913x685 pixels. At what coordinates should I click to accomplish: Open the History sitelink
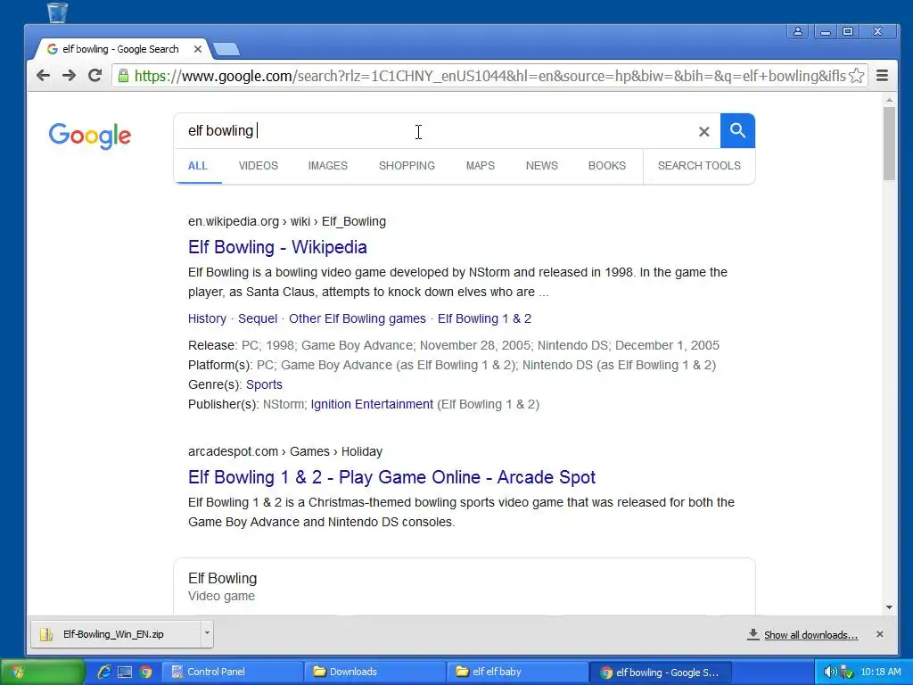point(207,318)
